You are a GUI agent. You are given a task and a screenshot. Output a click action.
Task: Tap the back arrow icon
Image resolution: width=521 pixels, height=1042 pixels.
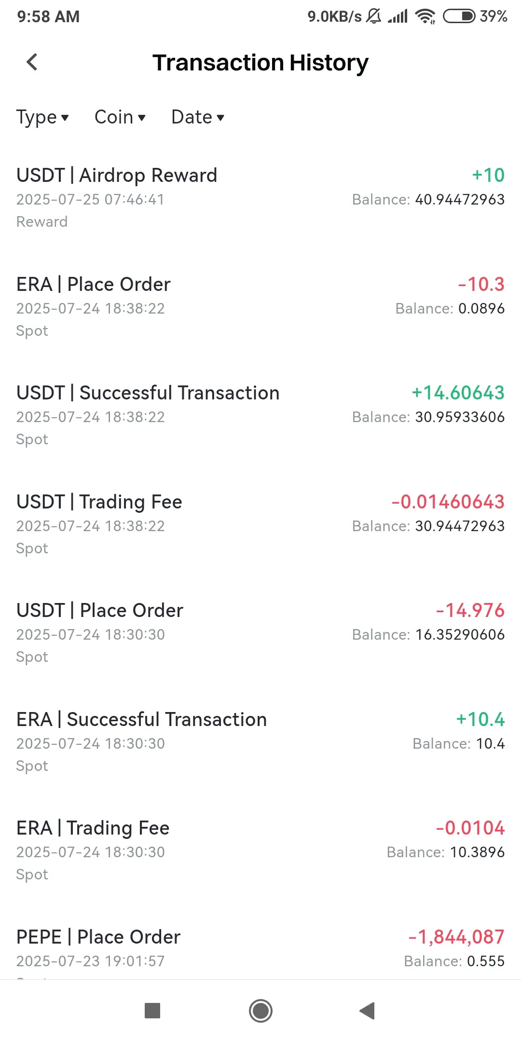[32, 62]
